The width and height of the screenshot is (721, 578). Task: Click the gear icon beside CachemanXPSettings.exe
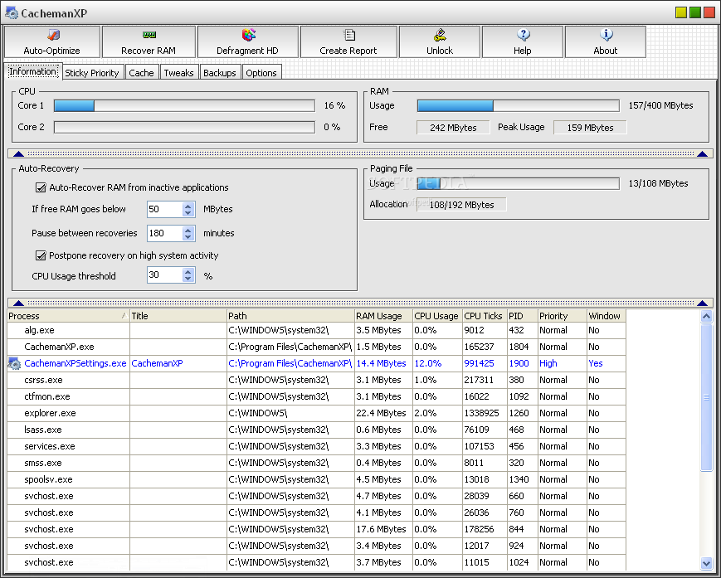[14, 363]
